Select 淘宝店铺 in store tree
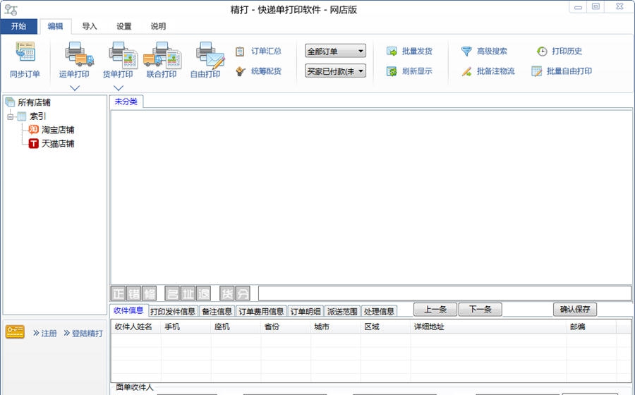Screen dimensions: 635x395 pyautogui.click(x=57, y=130)
